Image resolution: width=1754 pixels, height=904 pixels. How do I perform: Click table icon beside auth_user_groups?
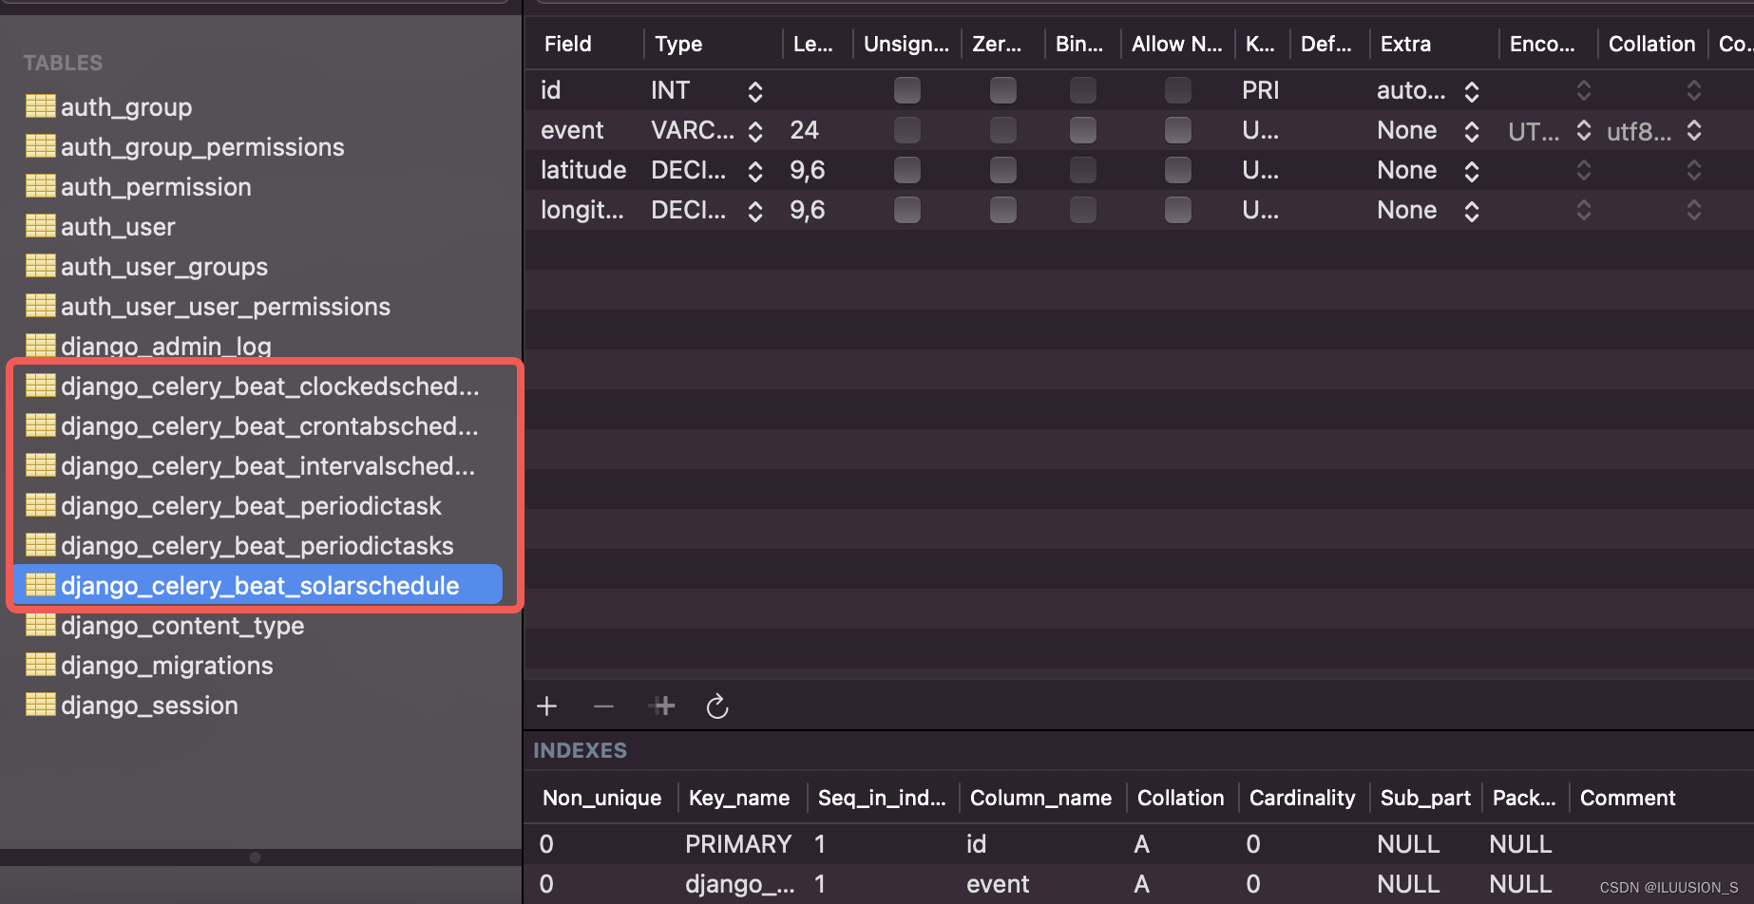pos(40,266)
